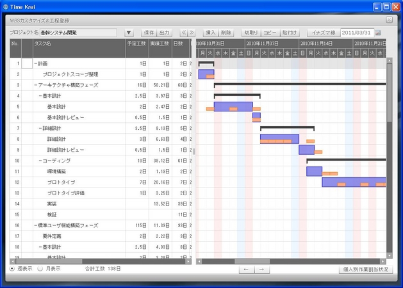Close the WBS panel with its X icon
Image resolution: width=403 pixels, height=288 pixels.
click(x=389, y=20)
